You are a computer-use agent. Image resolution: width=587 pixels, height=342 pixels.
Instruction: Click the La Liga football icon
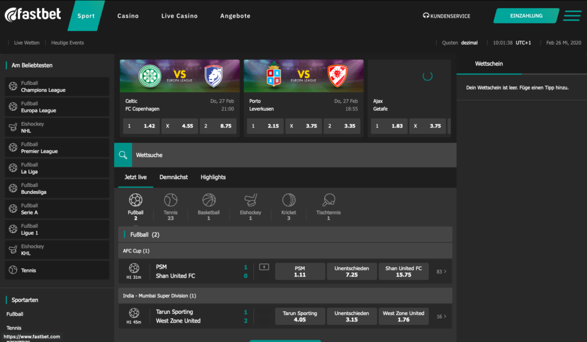(13, 168)
